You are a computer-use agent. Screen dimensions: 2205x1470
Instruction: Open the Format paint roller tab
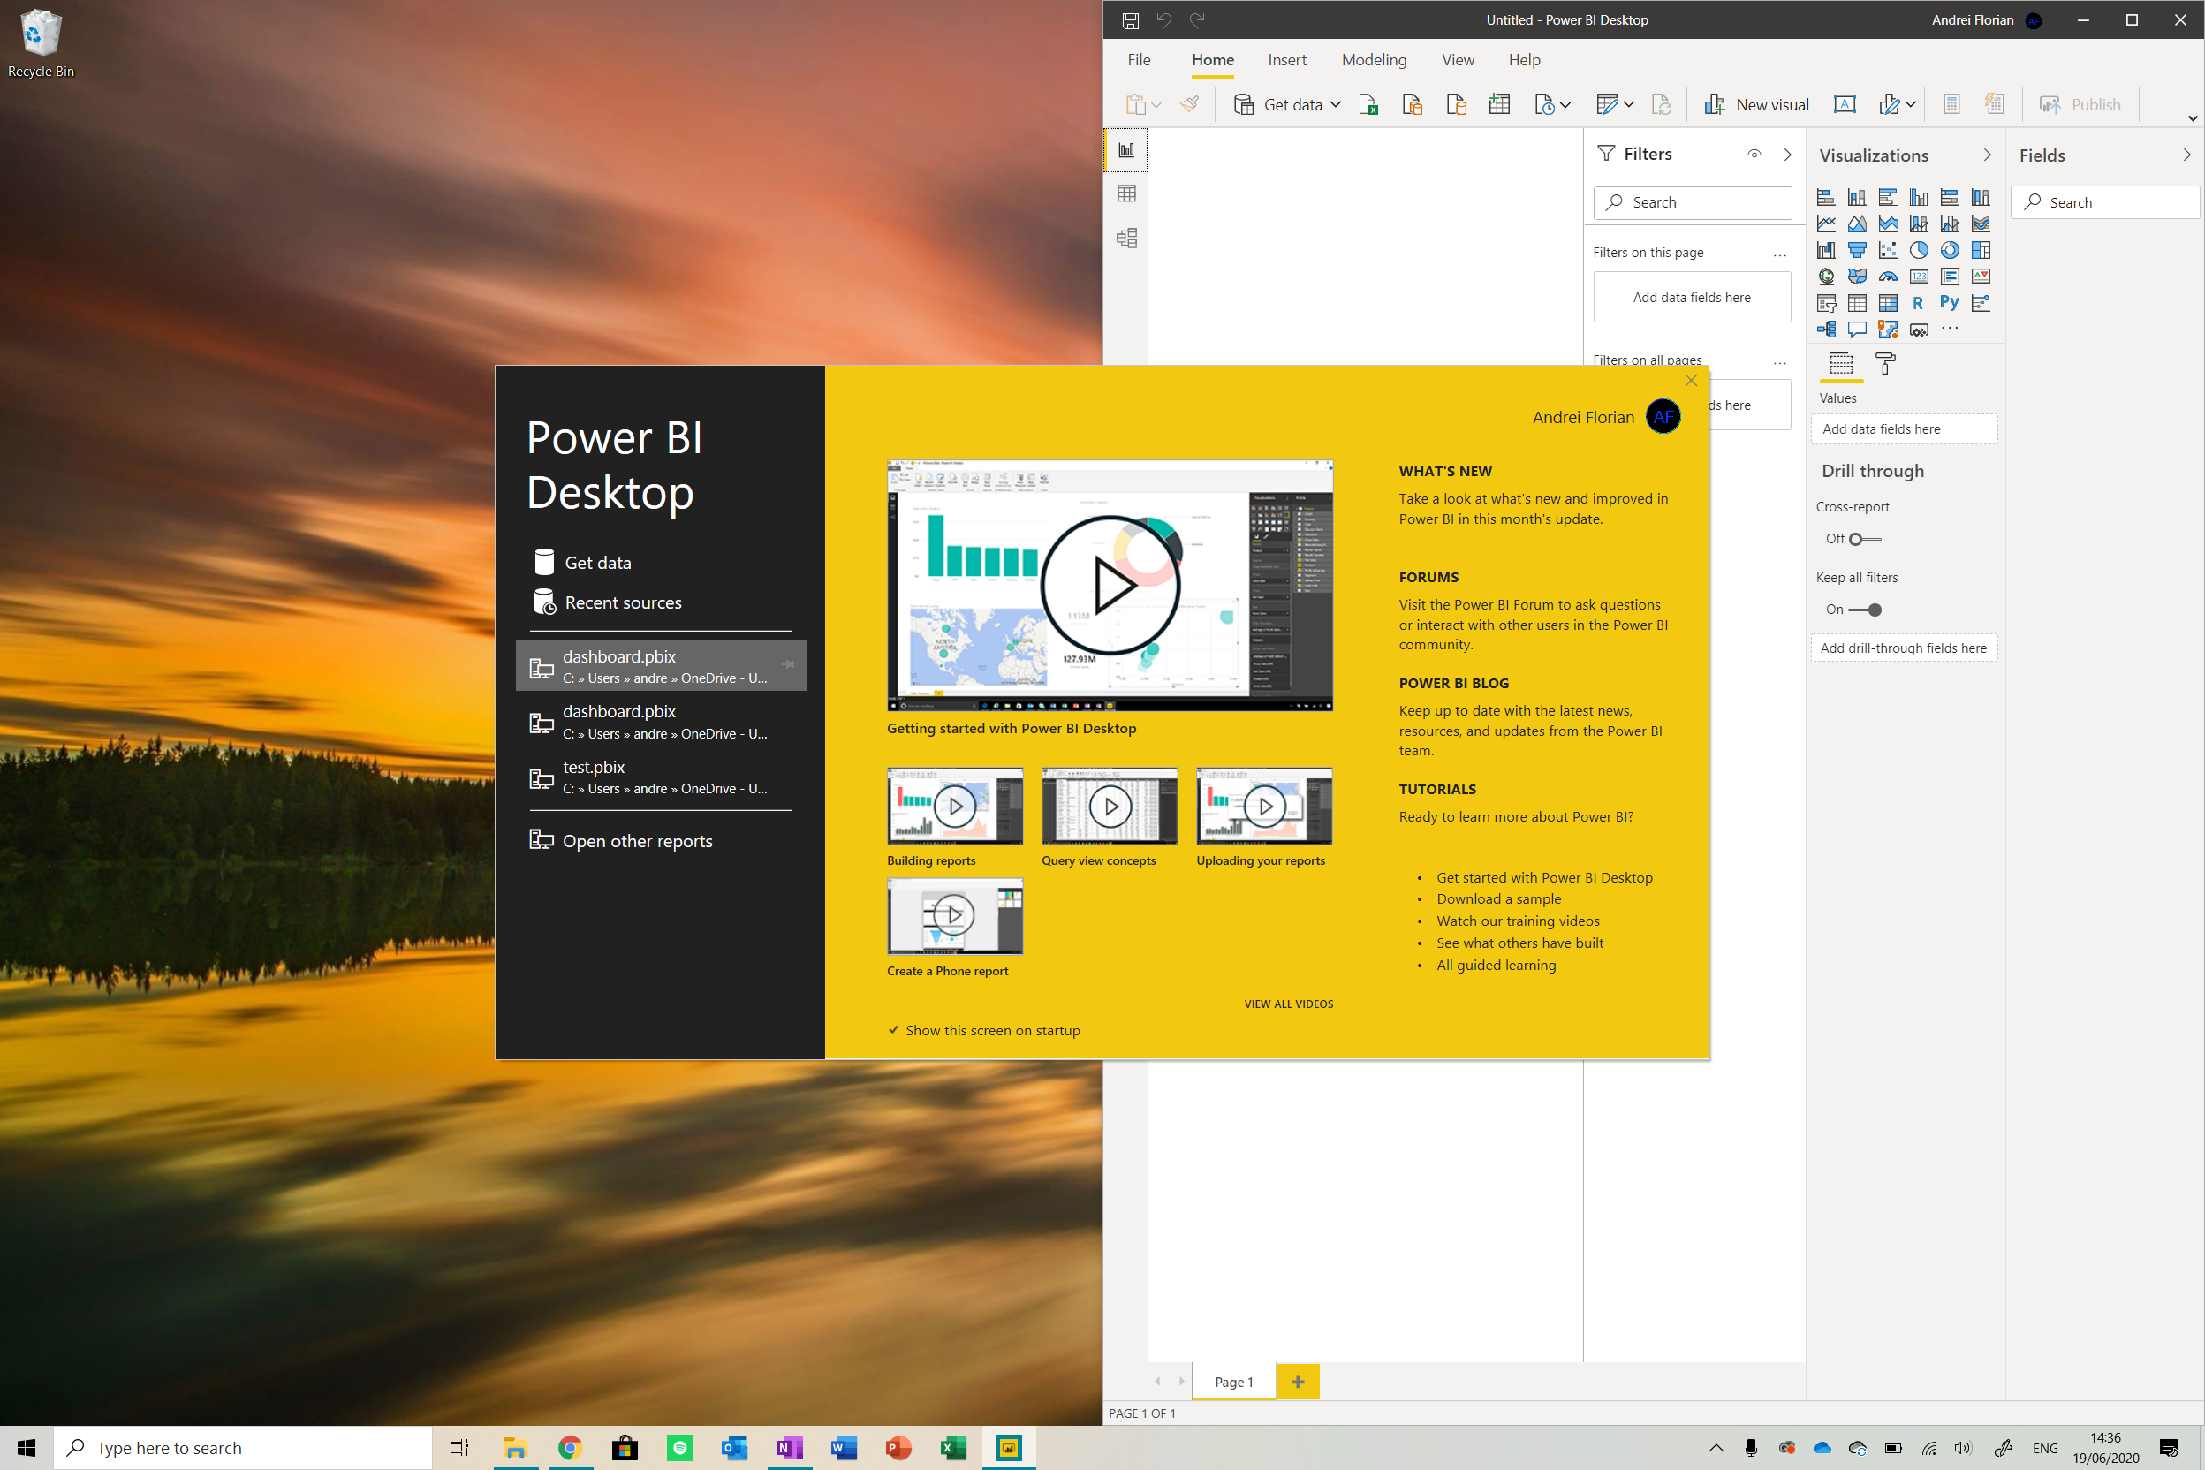(1885, 364)
